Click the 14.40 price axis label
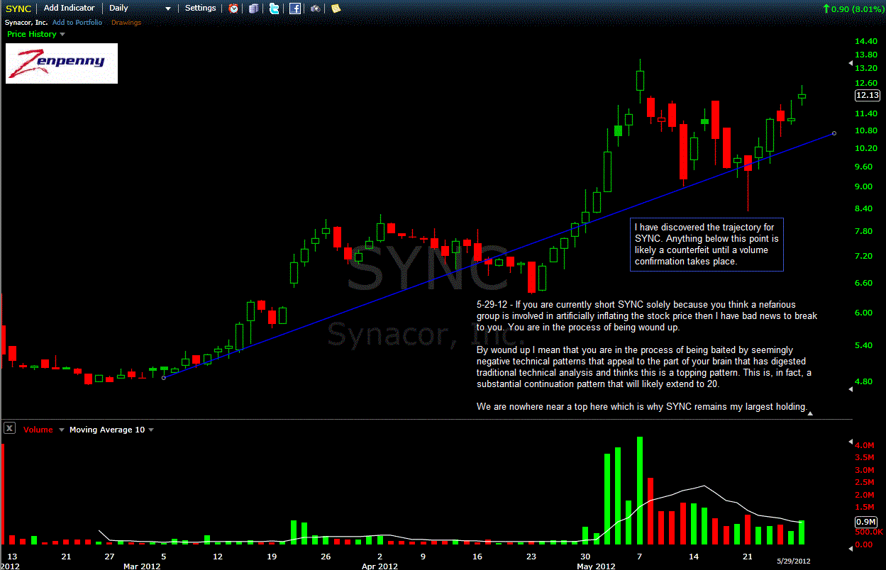886x570 pixels. point(865,41)
